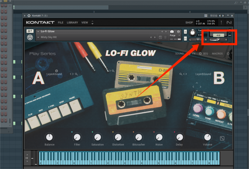Click the up arrow under LayerBSound
This screenshot has width=249, height=169.
pyautogui.click(x=197, y=83)
